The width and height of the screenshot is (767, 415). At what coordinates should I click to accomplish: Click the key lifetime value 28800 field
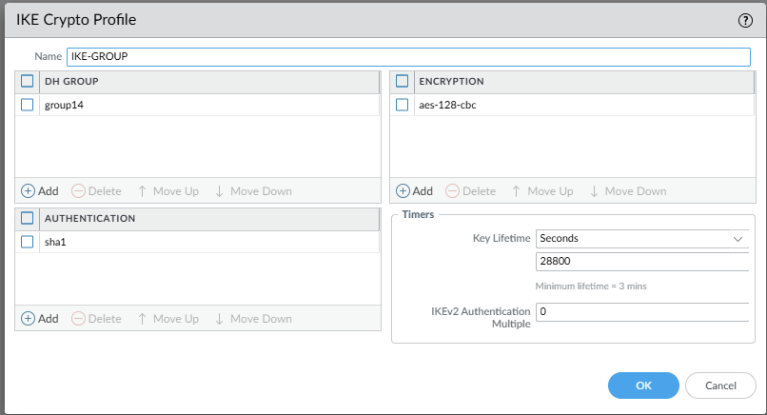pyautogui.click(x=642, y=262)
